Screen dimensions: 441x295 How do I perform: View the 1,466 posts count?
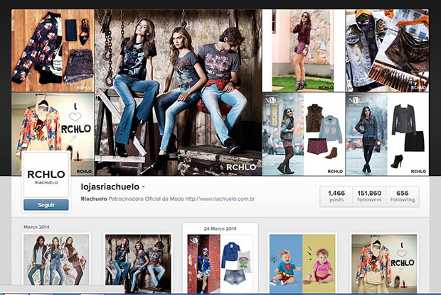pyautogui.click(x=336, y=196)
